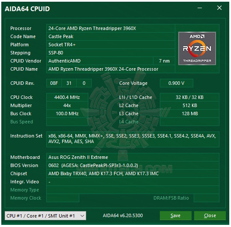Click the empty Memory Type value field
This screenshot has height=227, width=231.
pyautogui.click(x=133, y=190)
